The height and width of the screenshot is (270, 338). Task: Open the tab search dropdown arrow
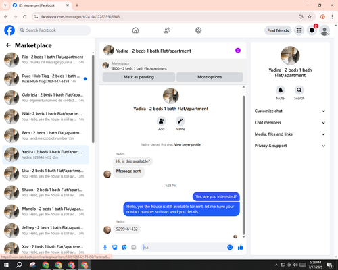click(x=5, y=5)
